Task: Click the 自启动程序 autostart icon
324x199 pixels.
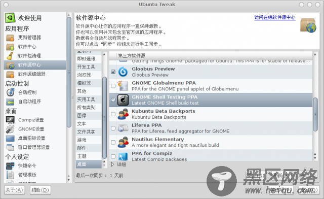Action: (10, 102)
